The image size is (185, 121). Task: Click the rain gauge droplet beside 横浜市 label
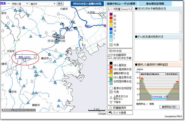coord(51,59)
